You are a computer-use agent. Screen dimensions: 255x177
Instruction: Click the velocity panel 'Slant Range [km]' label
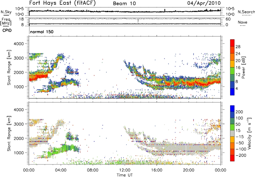tap(9, 134)
